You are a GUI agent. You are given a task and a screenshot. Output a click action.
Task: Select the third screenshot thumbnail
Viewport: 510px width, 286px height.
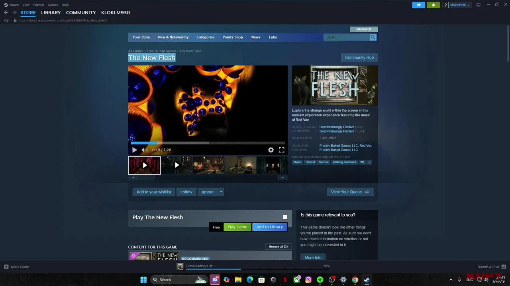coord(209,165)
